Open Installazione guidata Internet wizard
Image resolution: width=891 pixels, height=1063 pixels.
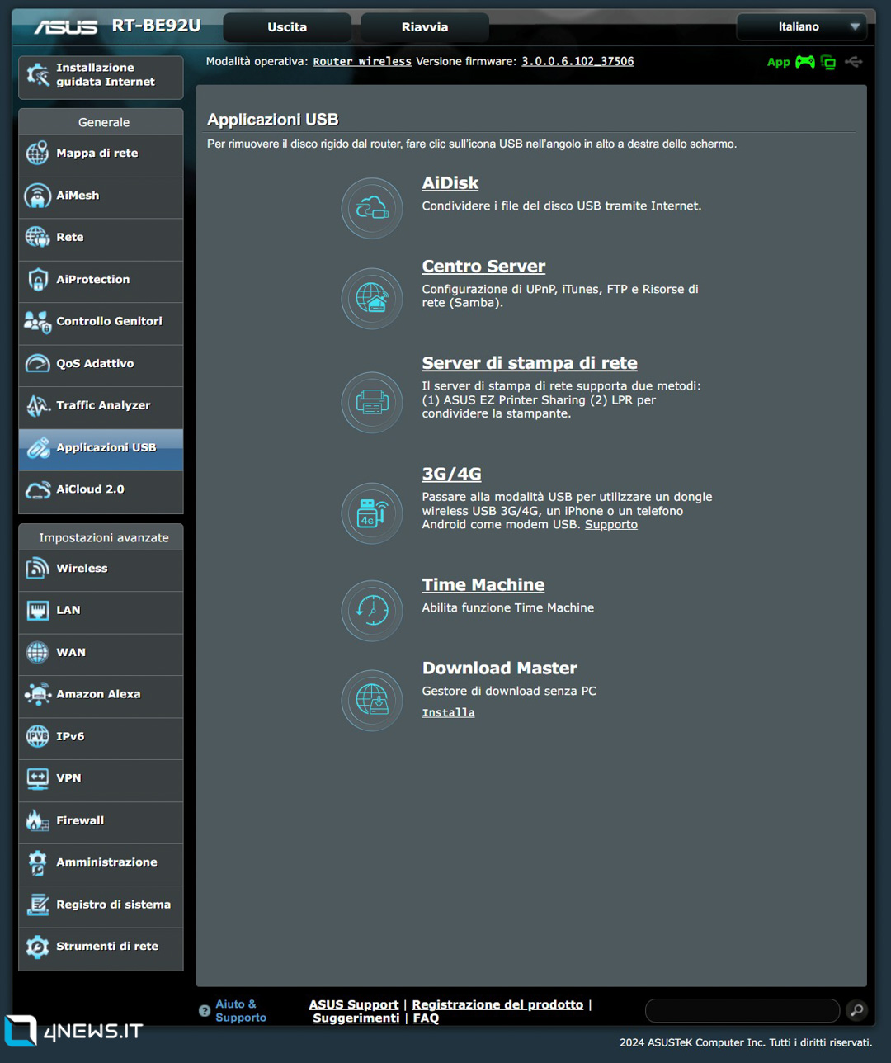[101, 76]
